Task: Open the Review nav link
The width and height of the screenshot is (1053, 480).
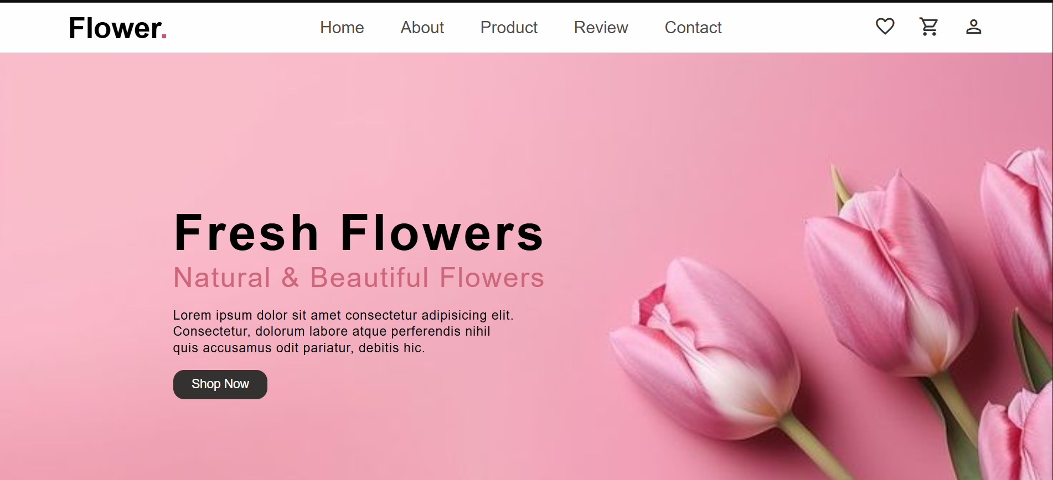Action: point(601,27)
